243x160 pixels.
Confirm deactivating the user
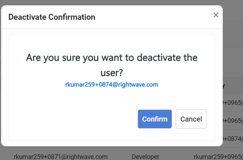(x=155, y=119)
